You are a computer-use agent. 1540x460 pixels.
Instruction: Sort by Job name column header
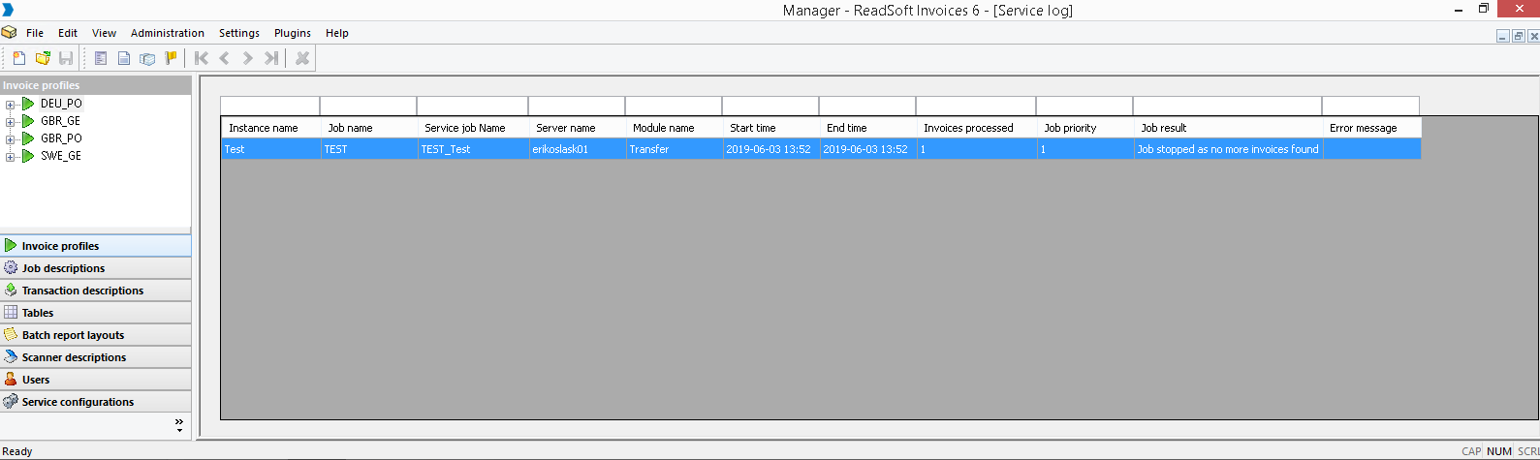click(x=368, y=128)
